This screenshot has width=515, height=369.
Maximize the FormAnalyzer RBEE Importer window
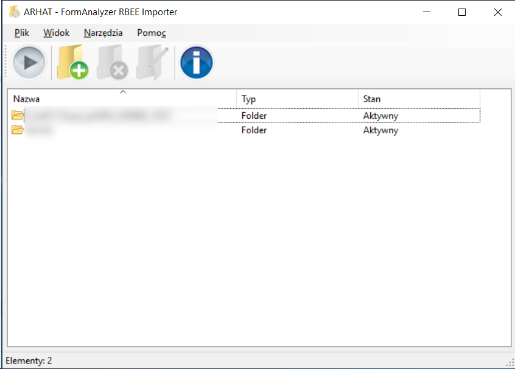(462, 12)
